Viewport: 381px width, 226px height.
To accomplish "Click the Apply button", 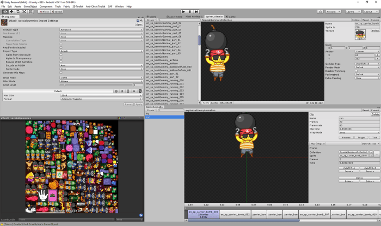I will (x=139, y=104).
